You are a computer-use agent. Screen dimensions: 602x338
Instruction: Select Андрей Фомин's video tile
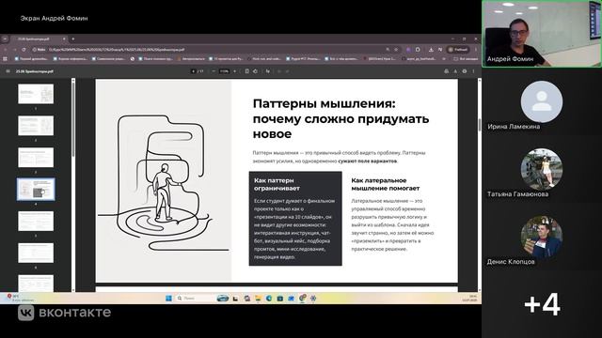542,34
